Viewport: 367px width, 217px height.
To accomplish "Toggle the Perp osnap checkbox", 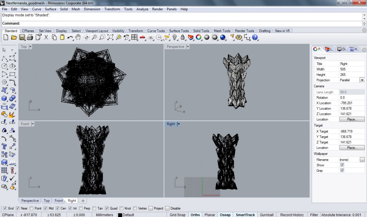I will tap(81, 208).
